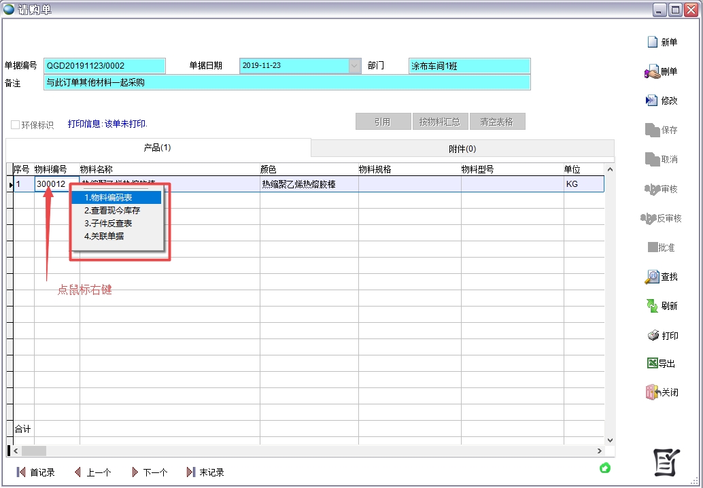Click the 备注 remarks input field
Image resolution: width=703 pixels, height=488 pixels.
click(x=286, y=83)
